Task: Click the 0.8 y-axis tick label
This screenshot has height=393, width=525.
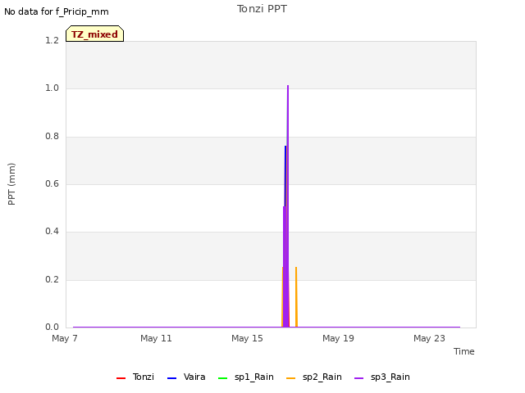Action: tap(52, 136)
